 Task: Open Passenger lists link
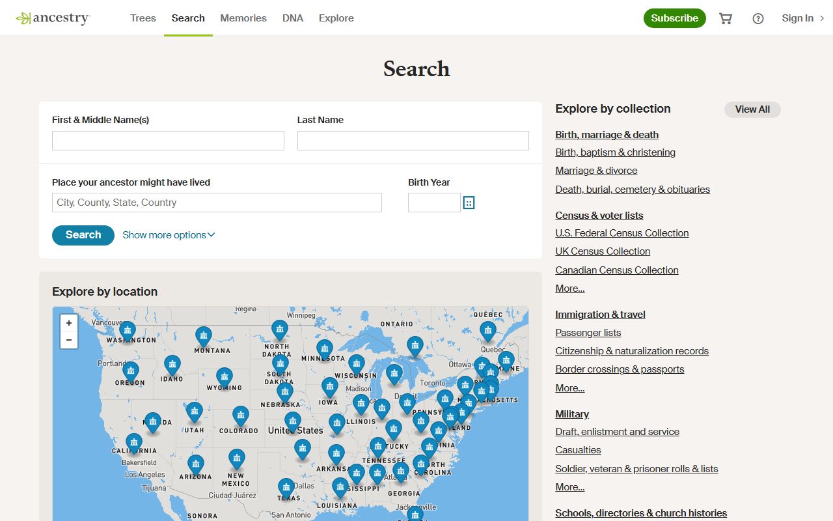pos(588,333)
